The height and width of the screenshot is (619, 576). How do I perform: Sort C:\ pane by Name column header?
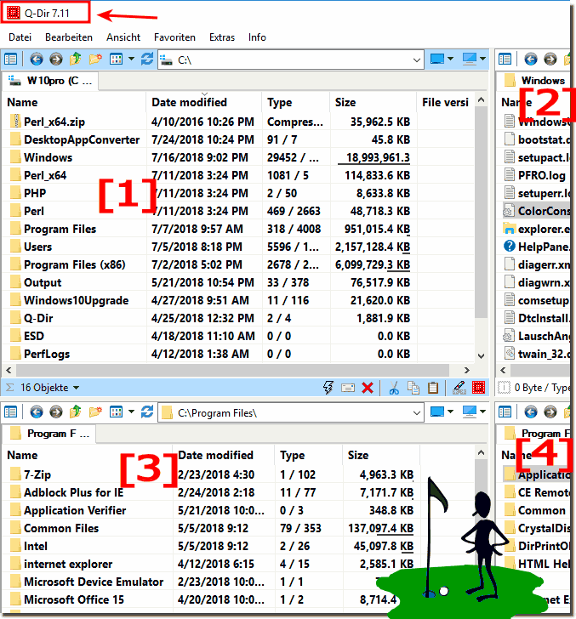click(x=74, y=102)
